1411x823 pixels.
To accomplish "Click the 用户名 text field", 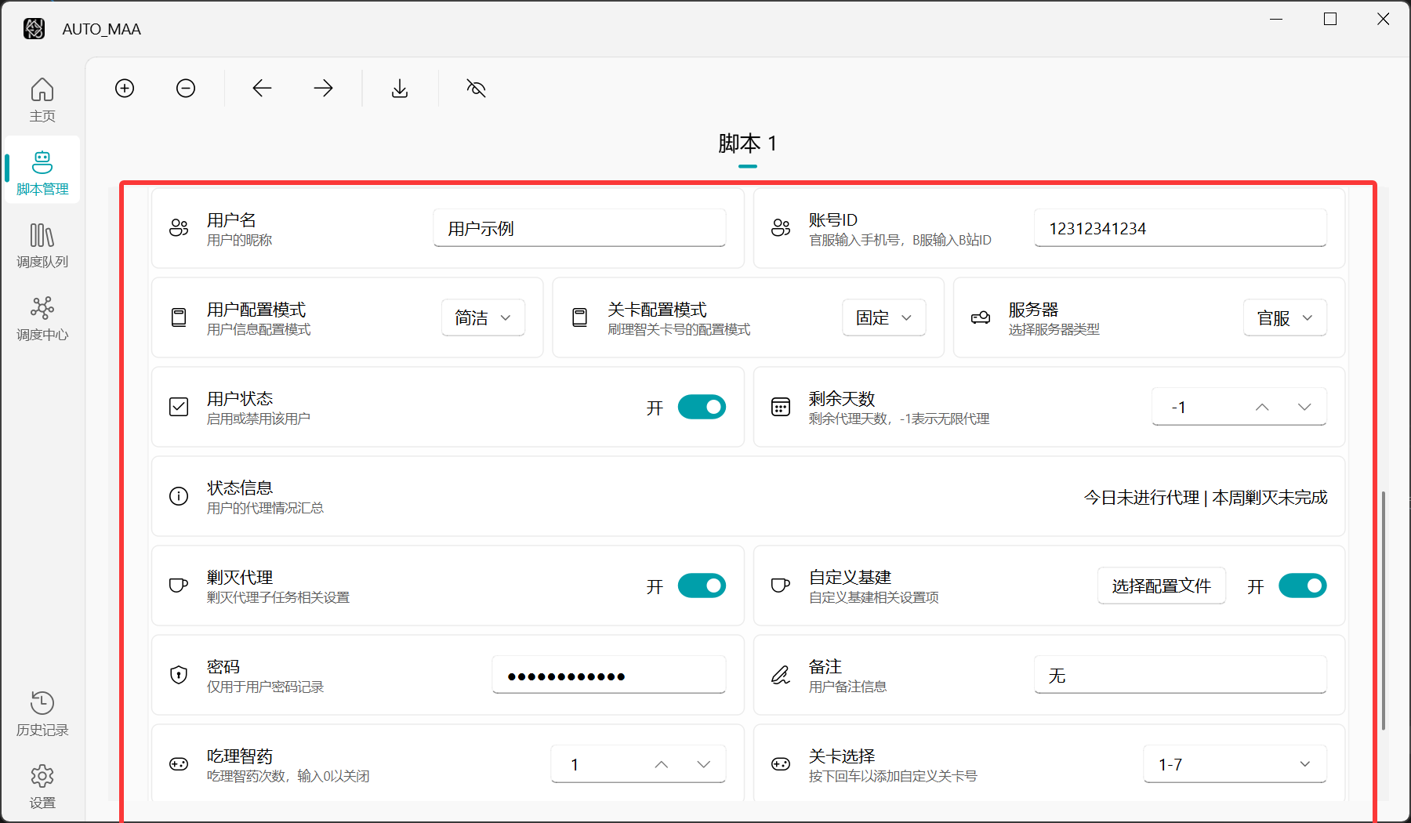I will point(579,228).
